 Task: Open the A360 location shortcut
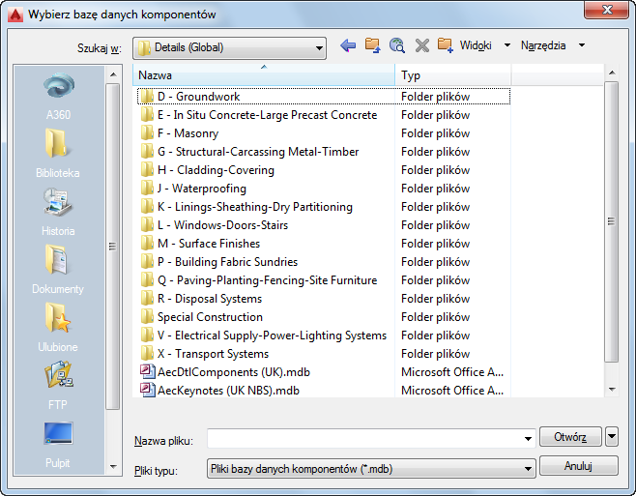58,97
